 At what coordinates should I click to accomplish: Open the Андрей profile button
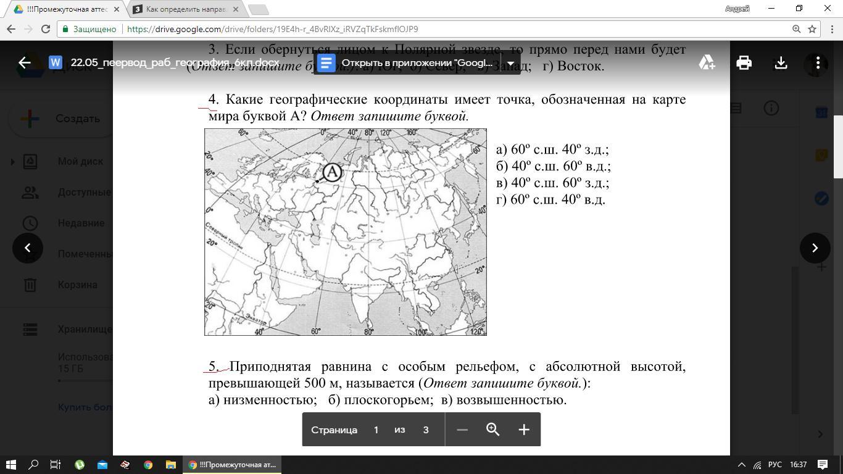pos(737,9)
